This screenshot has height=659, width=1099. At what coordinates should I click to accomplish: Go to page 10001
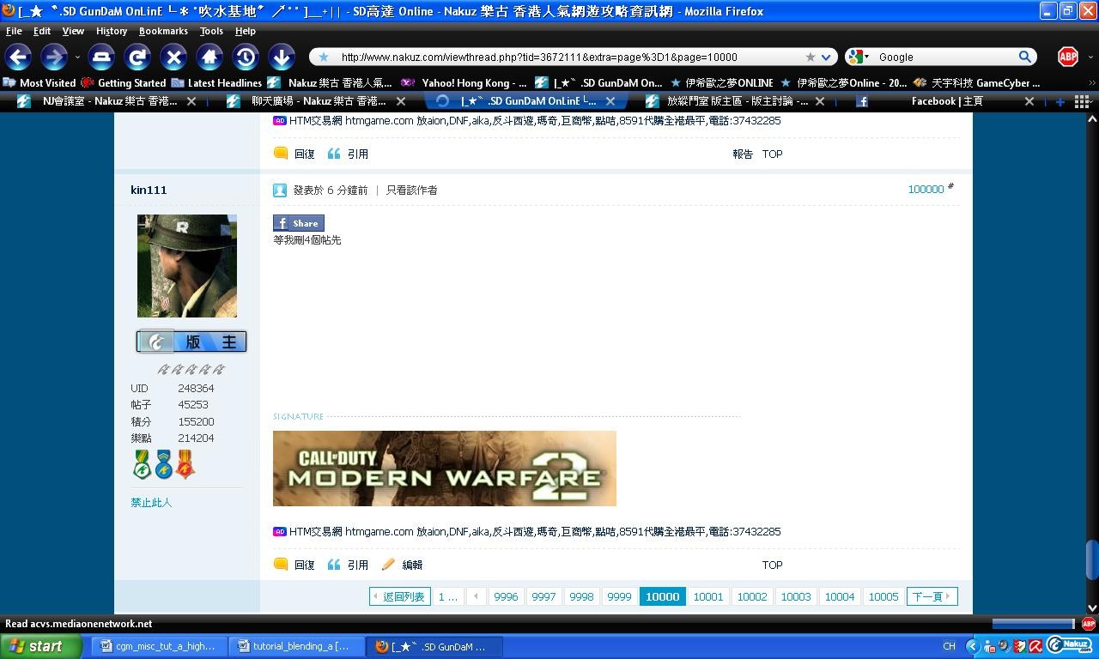(708, 596)
